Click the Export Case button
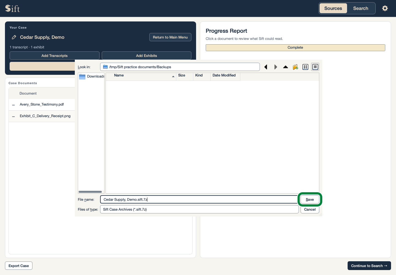This screenshot has width=396, height=275. pos(19,266)
